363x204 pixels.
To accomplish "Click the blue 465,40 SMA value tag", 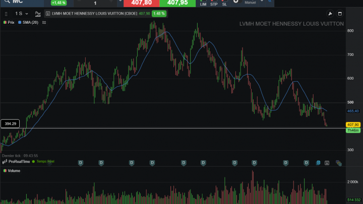I will 353,111.
